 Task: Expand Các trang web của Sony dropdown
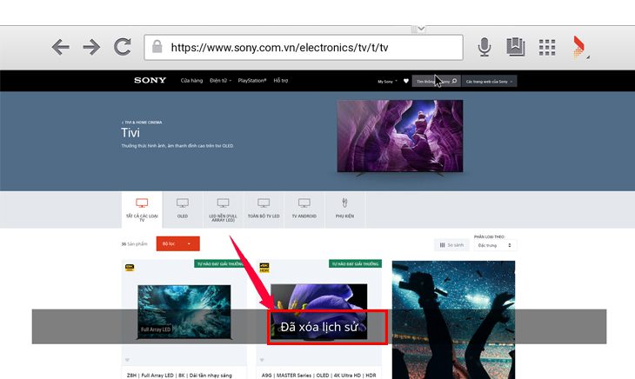coord(489,82)
